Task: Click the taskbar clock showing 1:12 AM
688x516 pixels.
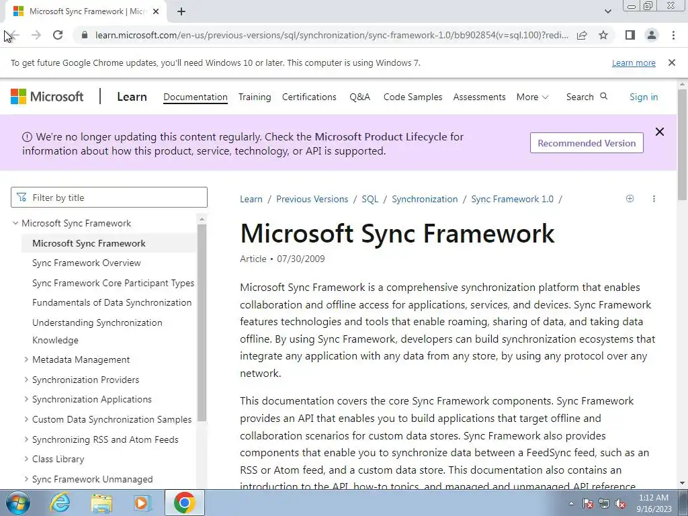Action: pyautogui.click(x=654, y=503)
